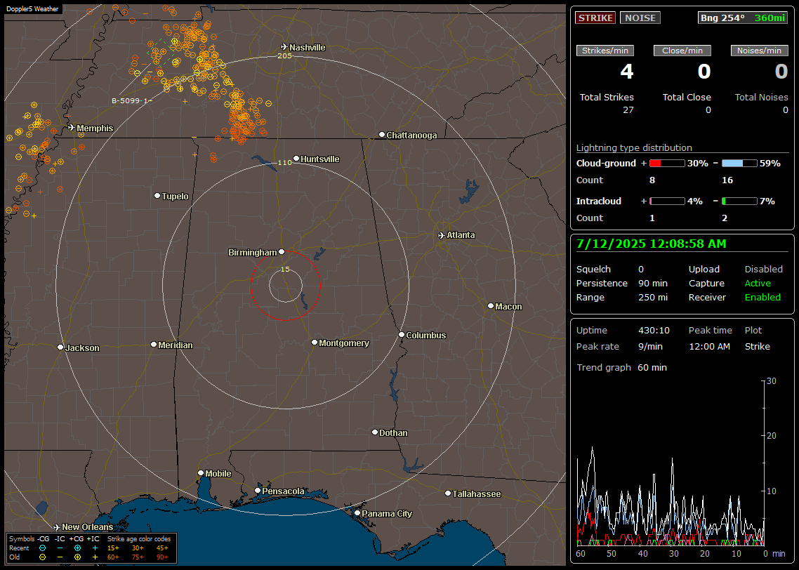This screenshot has height=570, width=799.
Task: Click the Nashville airport marker
Action: pyautogui.click(x=284, y=47)
